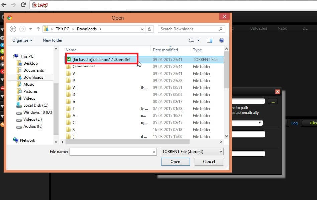Screen dimensions: 317x200
Task: Toggle the preview pane icon
Action: tap(210, 40)
